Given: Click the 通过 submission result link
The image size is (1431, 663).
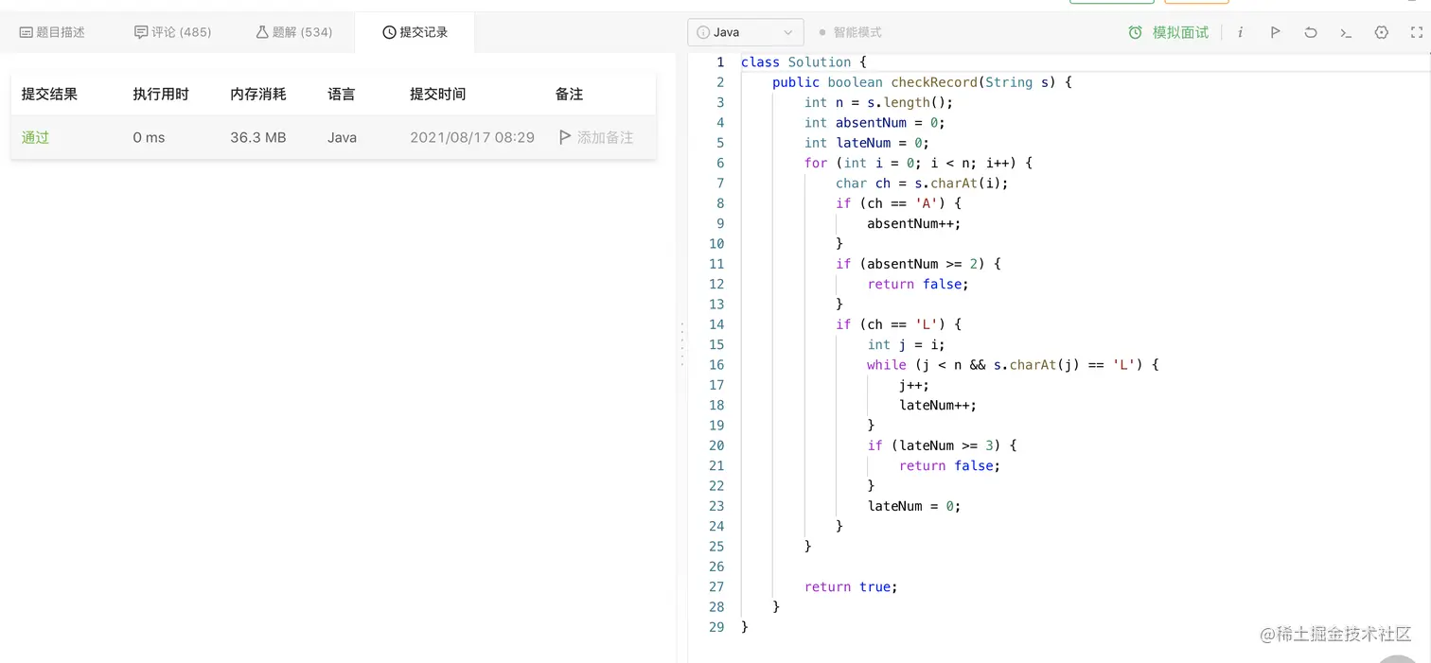Looking at the screenshot, I should click(35, 137).
